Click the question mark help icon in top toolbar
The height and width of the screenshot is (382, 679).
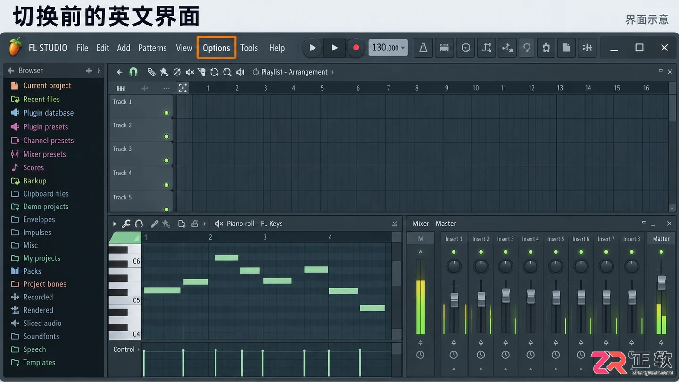click(x=527, y=48)
